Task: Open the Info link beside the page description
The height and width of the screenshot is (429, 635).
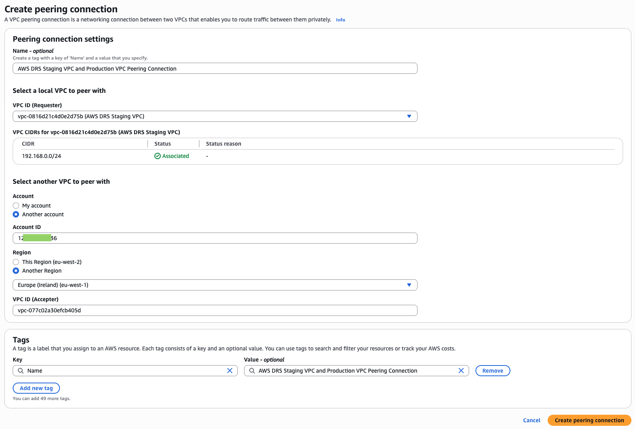Action: (x=340, y=19)
